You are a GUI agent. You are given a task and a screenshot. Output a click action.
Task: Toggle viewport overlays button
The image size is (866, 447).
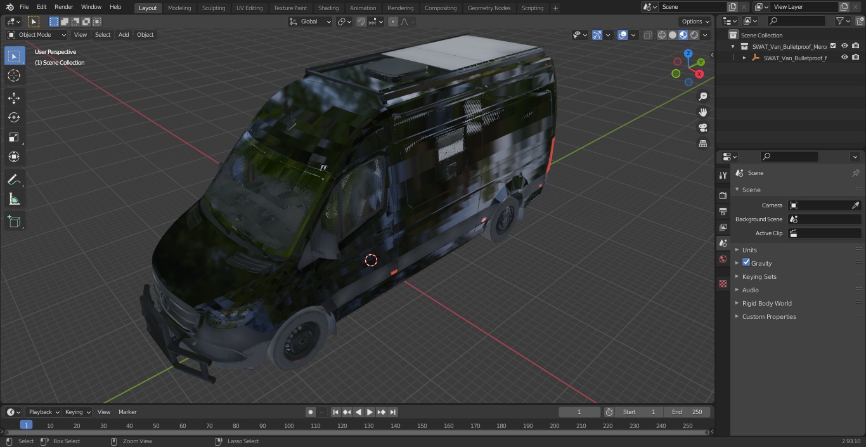pyautogui.click(x=623, y=35)
